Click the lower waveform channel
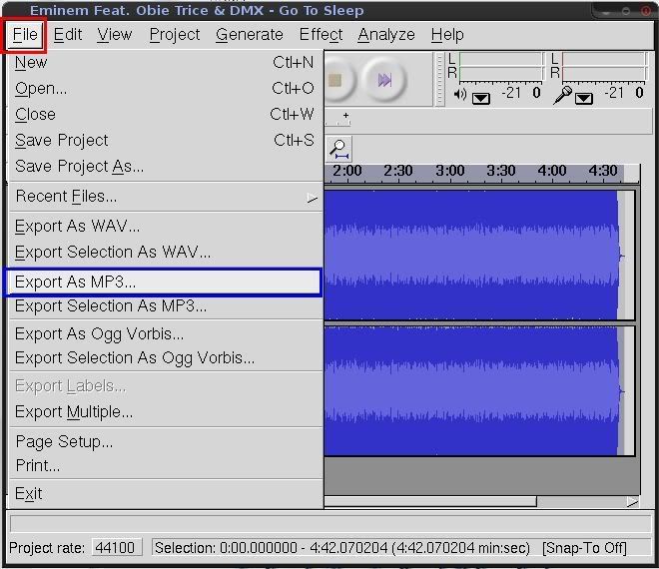Screen dimensions: 659x569 479,390
